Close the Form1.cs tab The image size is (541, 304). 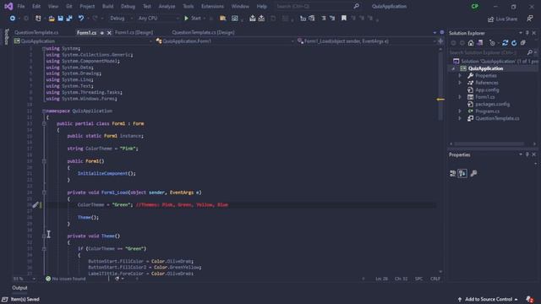pos(109,33)
